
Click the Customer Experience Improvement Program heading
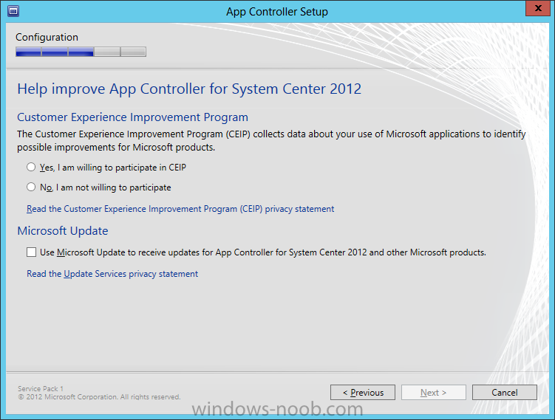[x=133, y=117]
